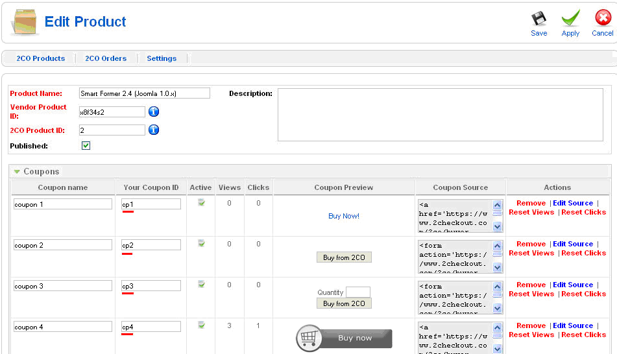Screen dimensions: 617x354
Task: Remove coupon 1
Action: (x=531, y=203)
